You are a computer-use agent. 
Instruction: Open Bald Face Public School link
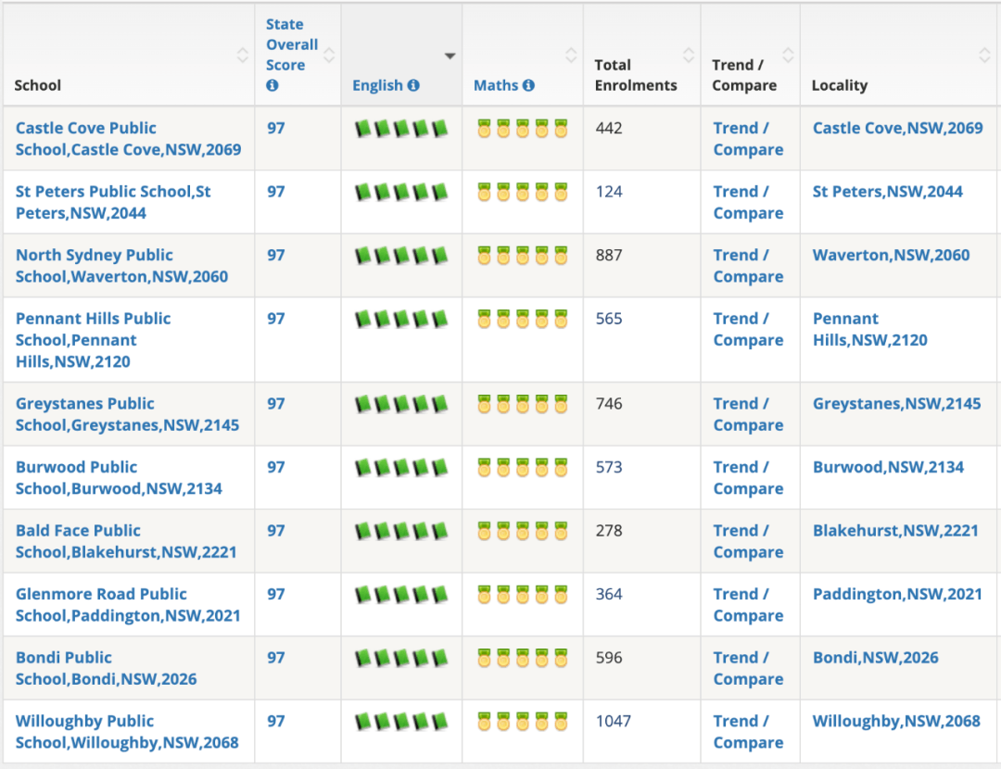[126, 541]
